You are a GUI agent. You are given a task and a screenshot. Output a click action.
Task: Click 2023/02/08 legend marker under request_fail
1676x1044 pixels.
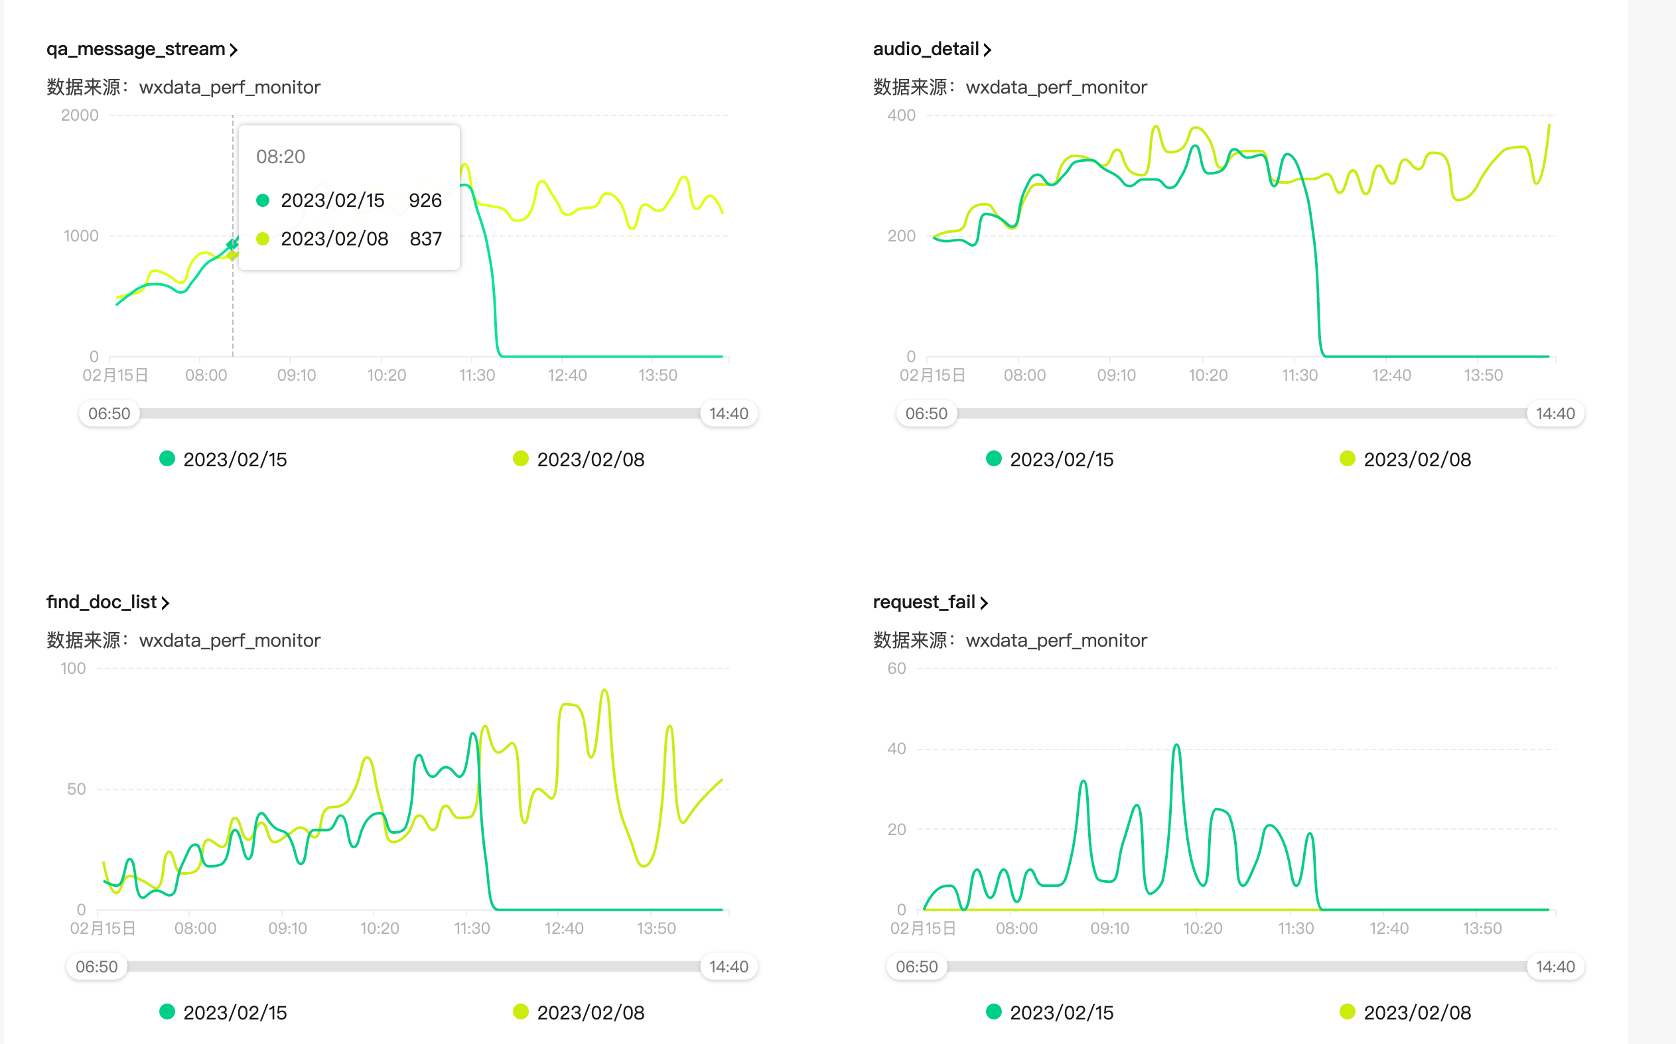[x=1348, y=1012]
